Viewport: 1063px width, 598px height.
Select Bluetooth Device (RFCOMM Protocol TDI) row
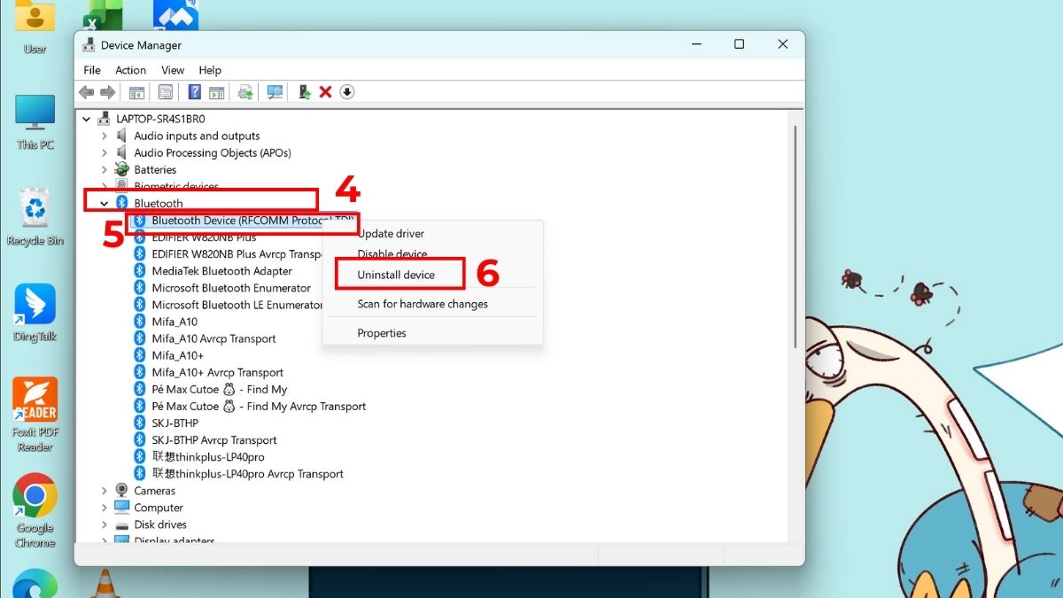pos(243,220)
